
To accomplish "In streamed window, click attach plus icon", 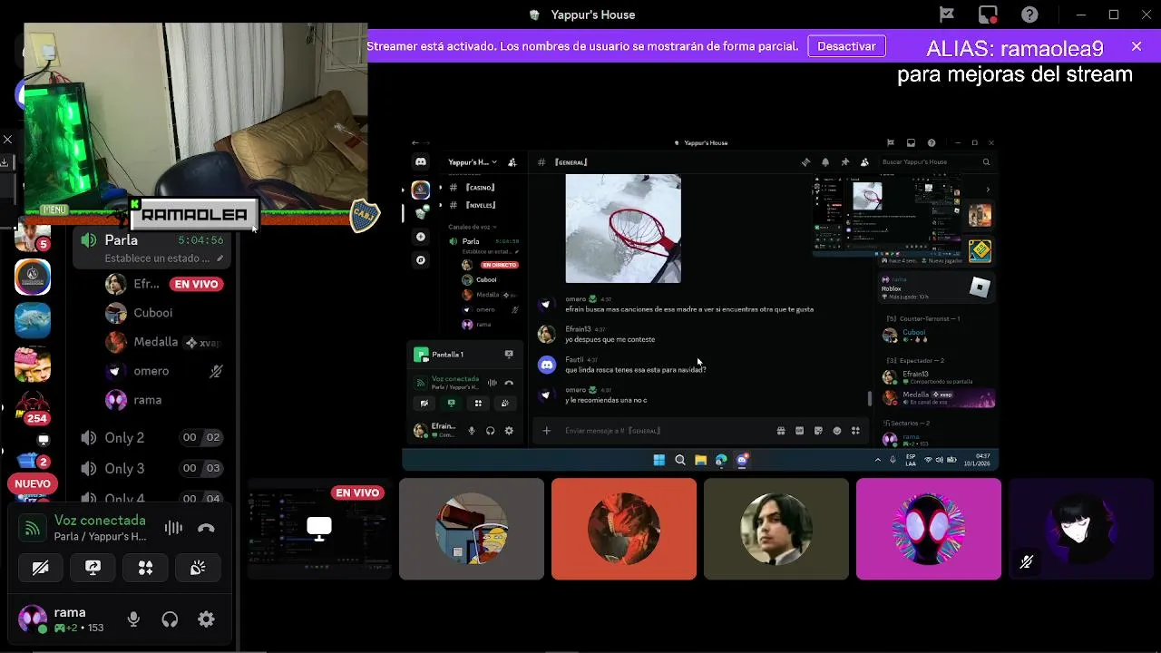I will click(x=546, y=431).
